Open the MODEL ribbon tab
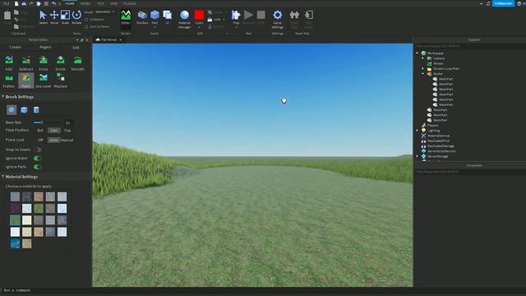The width and height of the screenshot is (526, 296). 85,3
